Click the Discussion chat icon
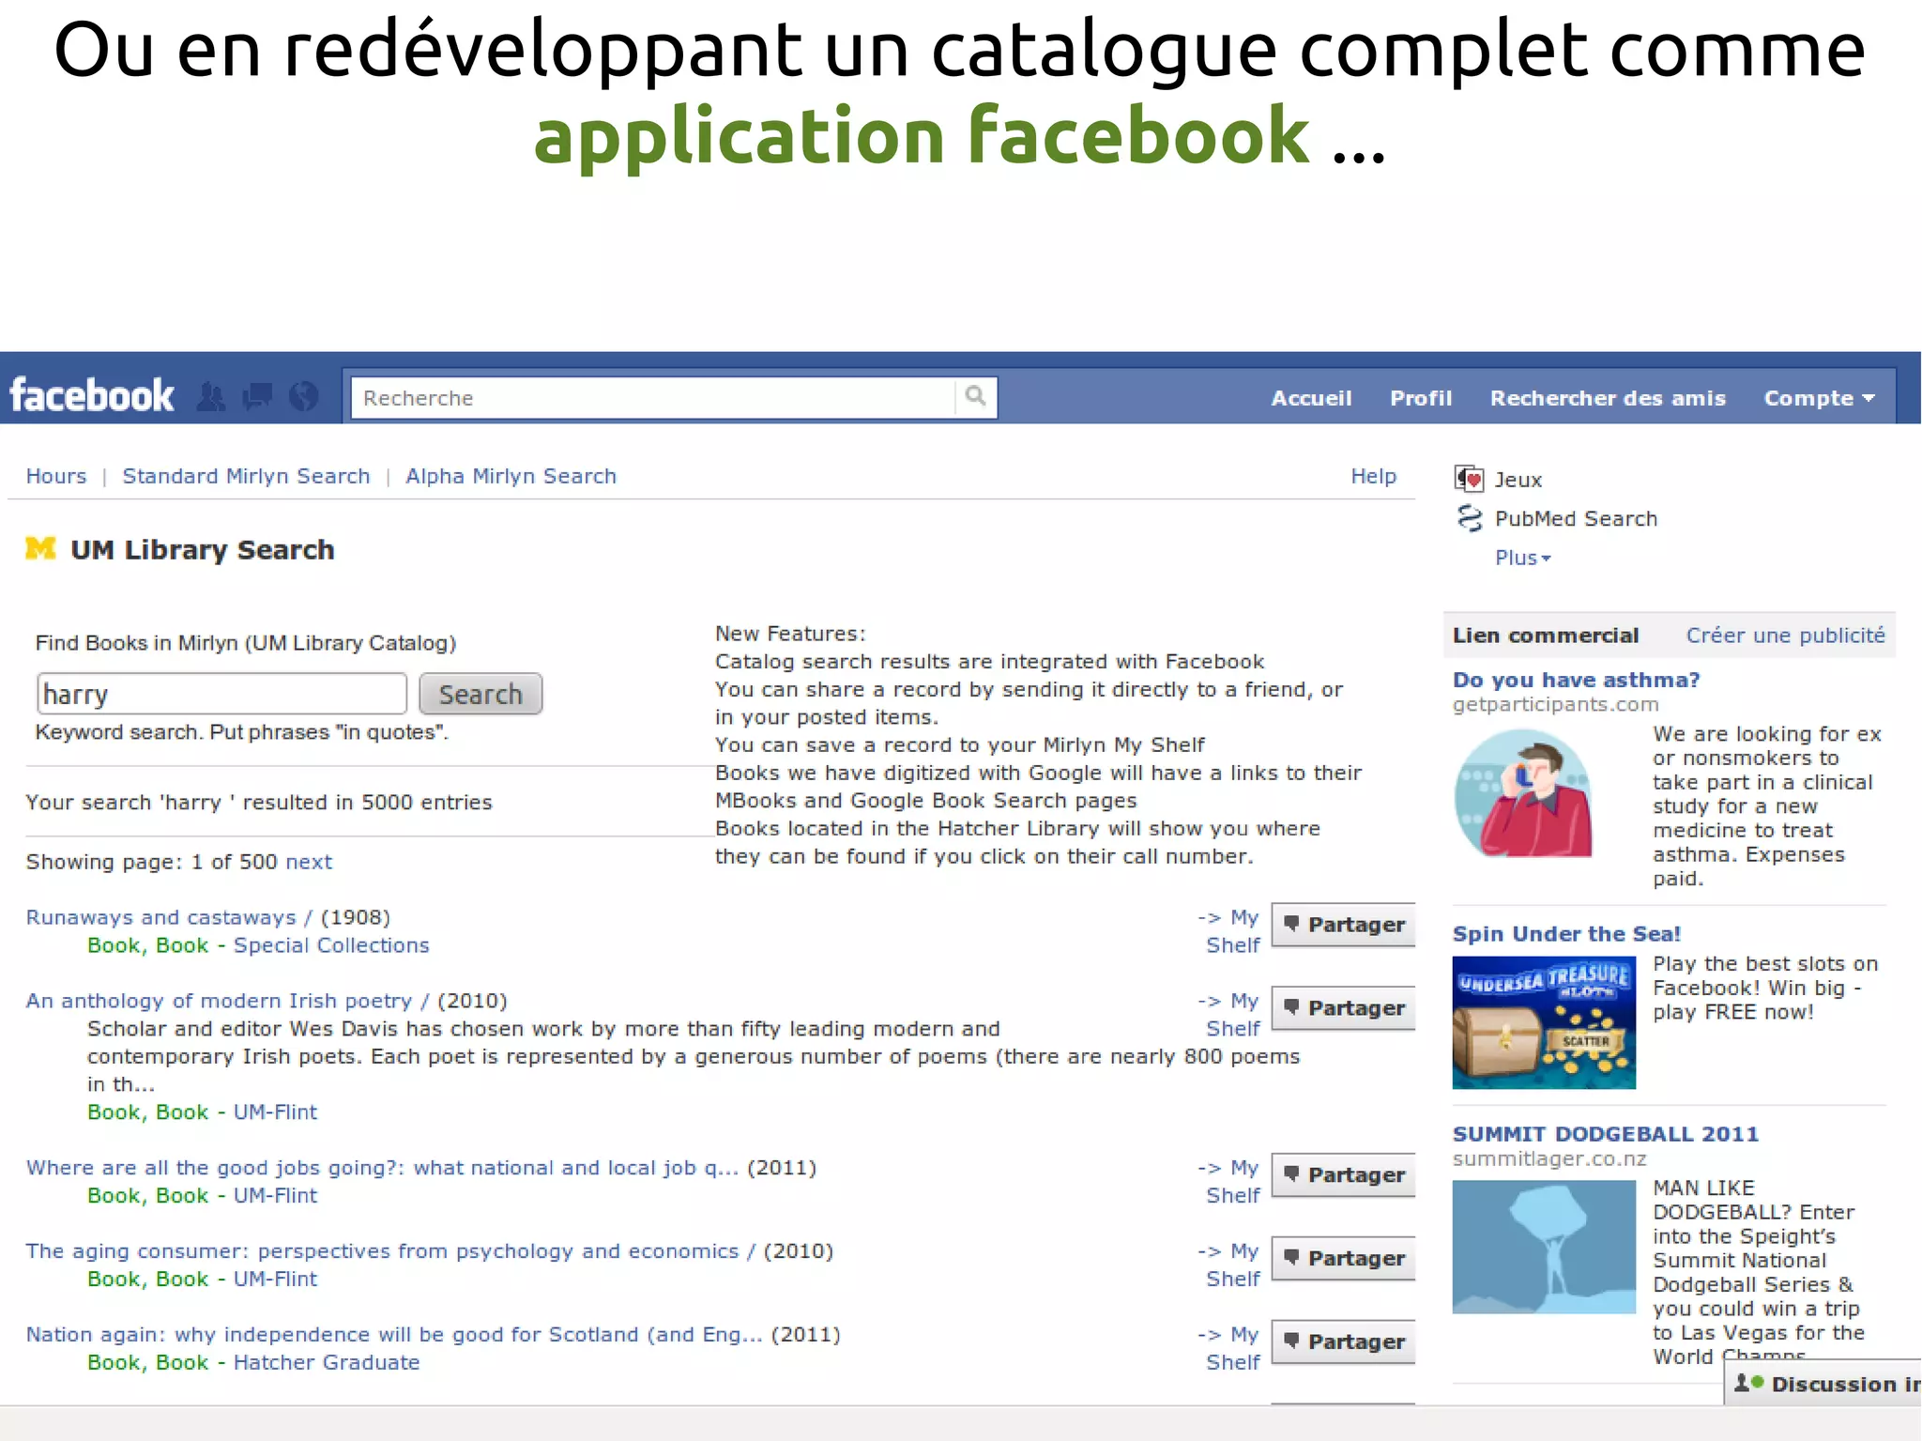Viewport: 1922px width, 1441px height. point(1748,1384)
